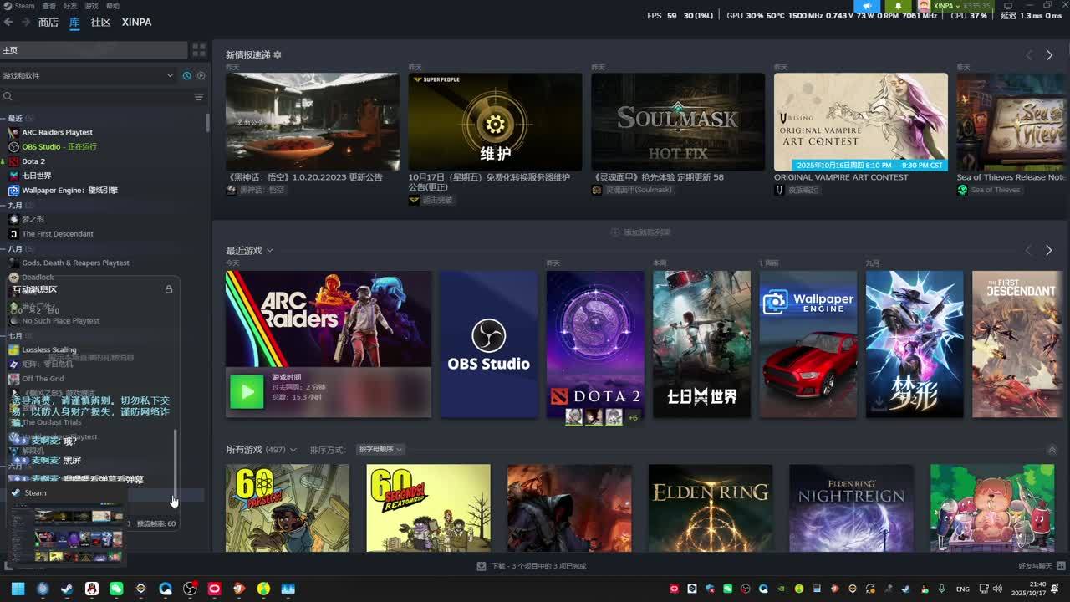Open Steam from the Windows taskbar
The height and width of the screenshot is (602, 1070).
point(67,589)
